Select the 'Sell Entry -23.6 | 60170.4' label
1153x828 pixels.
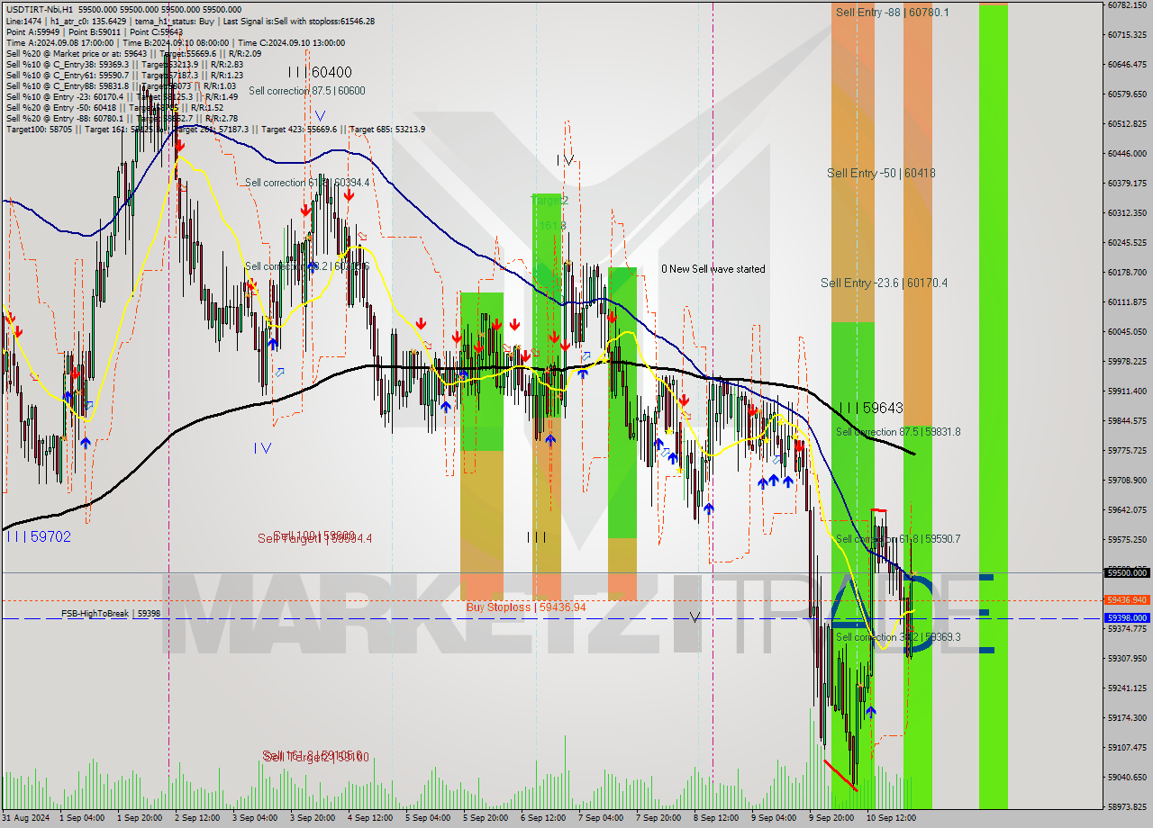pyautogui.click(x=884, y=283)
